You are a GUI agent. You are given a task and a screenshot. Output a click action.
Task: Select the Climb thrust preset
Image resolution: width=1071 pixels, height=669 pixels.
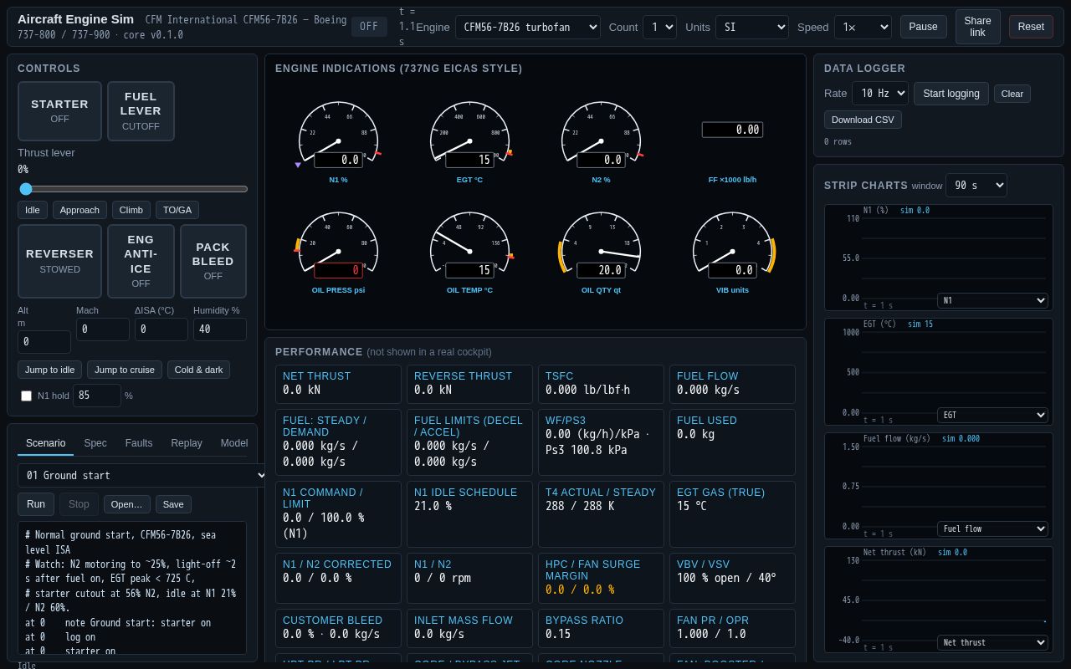tap(131, 210)
